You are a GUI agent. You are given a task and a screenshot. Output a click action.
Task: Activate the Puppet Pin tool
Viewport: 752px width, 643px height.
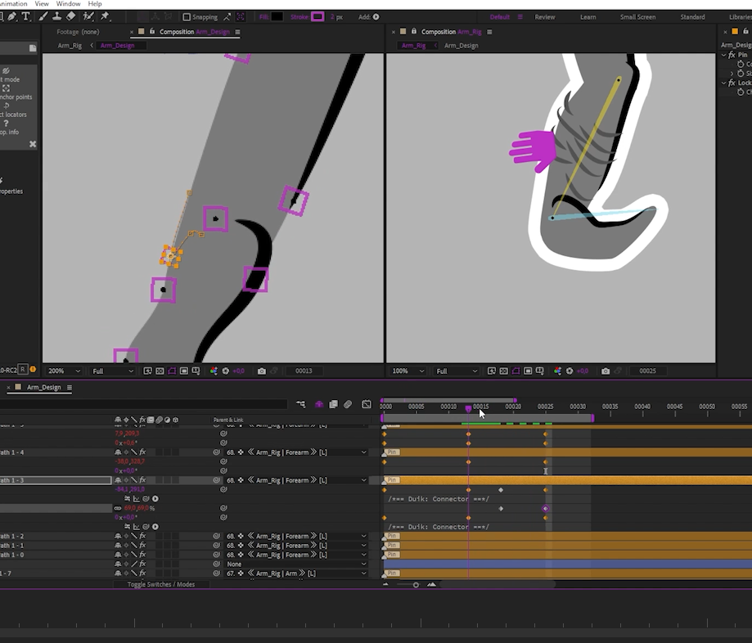pos(105,16)
